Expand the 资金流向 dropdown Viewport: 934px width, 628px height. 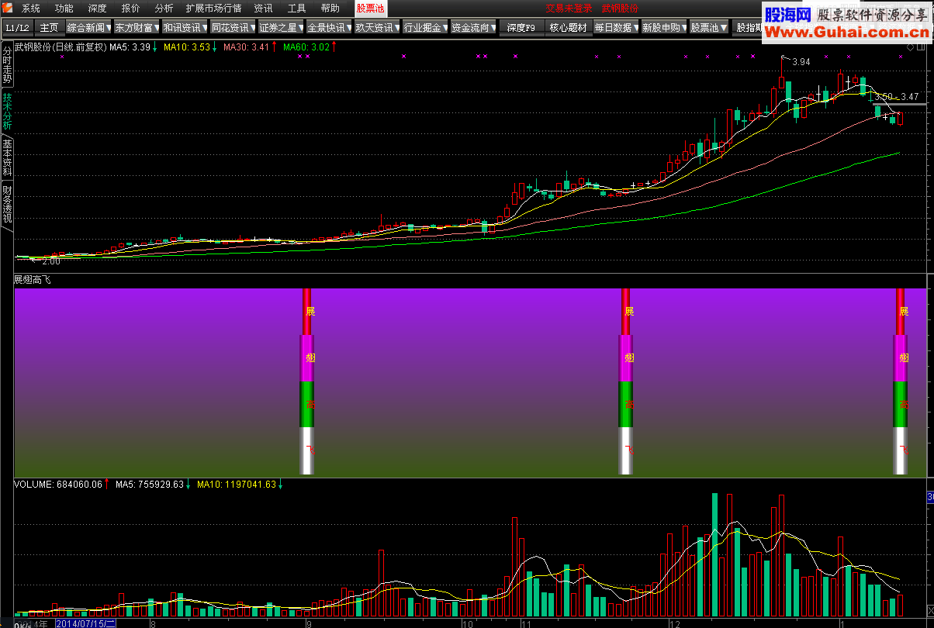coord(473,27)
